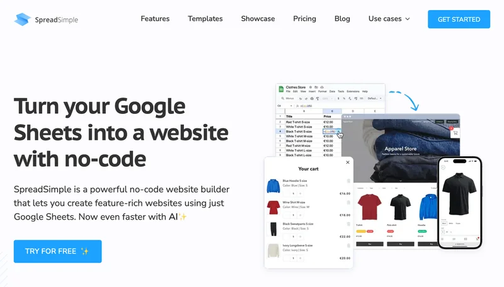This screenshot has width=504, height=287.
Task: Close the 'Your cart' panel in the illustration
Action: (348, 162)
